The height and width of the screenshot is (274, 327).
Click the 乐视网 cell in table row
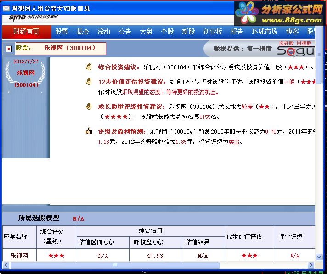[x=19, y=256]
